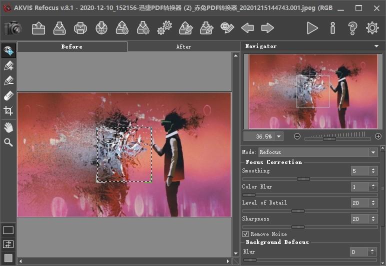Select the Zoom magnifier tool
386x266 pixels.
coord(8,142)
